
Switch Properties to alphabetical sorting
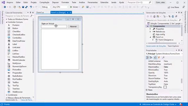click(x=151, y=58)
